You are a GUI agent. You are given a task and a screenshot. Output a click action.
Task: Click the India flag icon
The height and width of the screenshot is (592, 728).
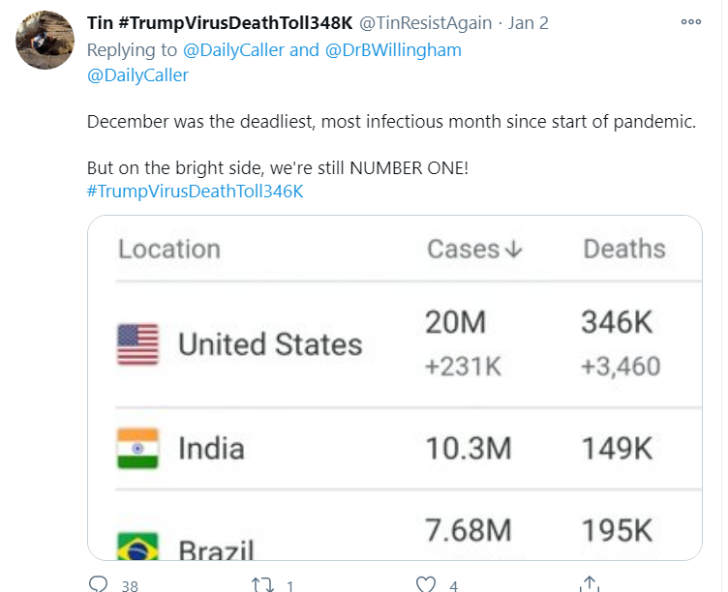pos(137,448)
